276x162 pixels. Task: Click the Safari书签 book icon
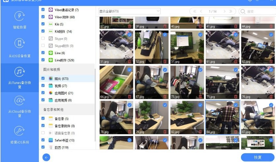(51, 140)
